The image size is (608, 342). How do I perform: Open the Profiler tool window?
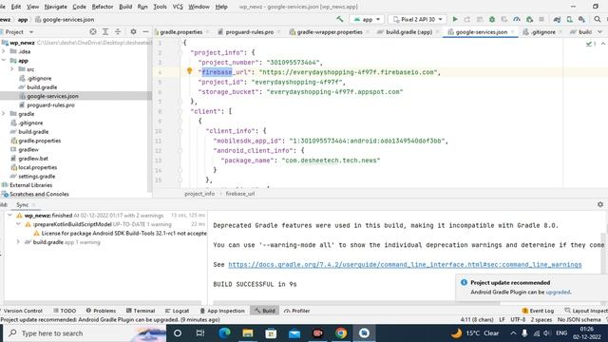click(x=296, y=311)
